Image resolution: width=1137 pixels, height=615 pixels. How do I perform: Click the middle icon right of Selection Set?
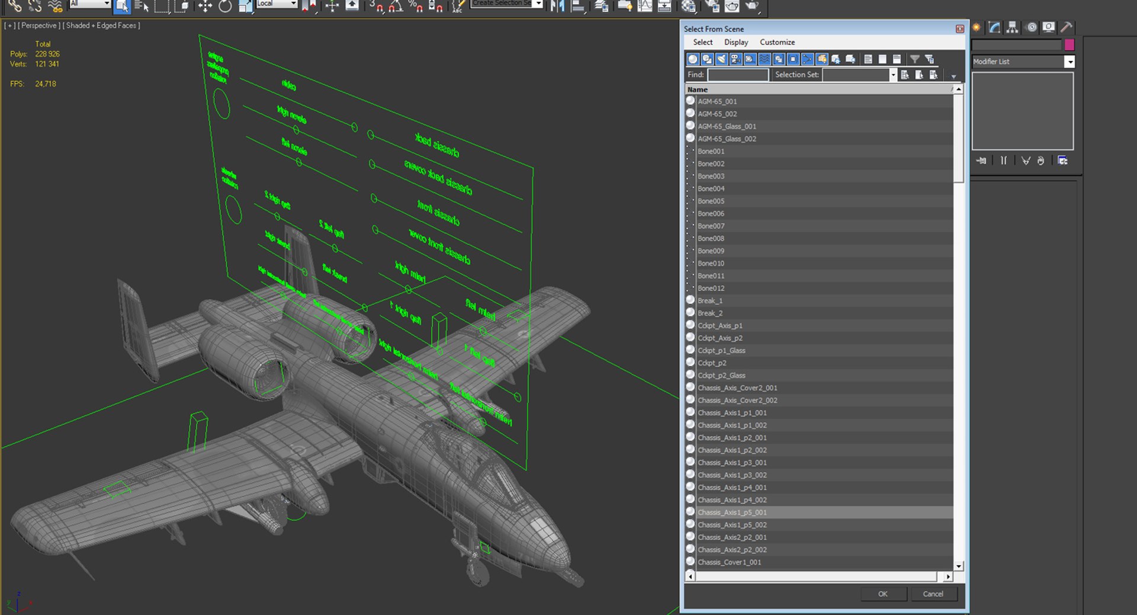919,75
